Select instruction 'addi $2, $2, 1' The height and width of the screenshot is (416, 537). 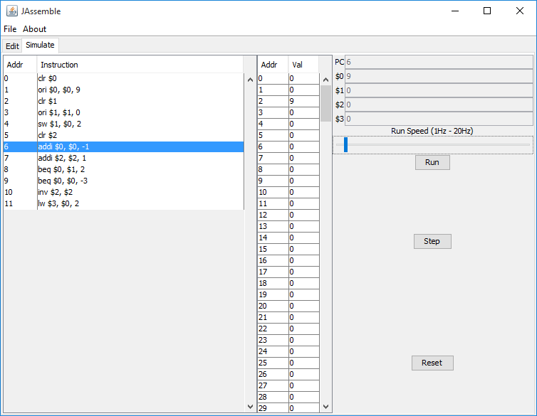pos(123,158)
